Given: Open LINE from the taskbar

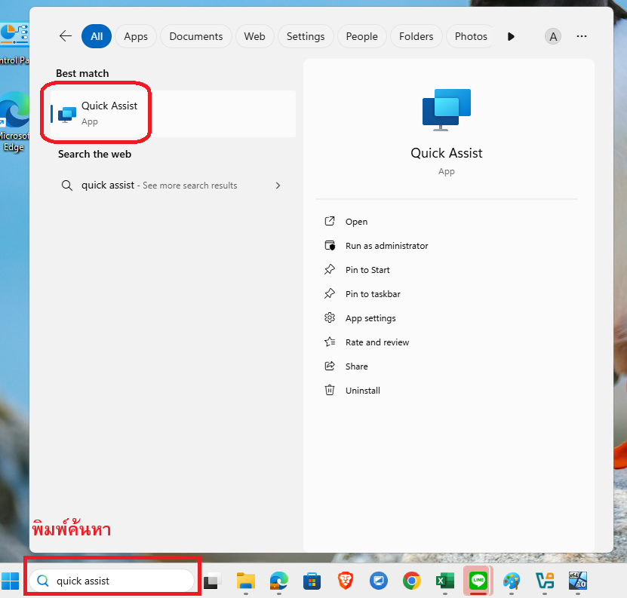Looking at the screenshot, I should coord(478,581).
